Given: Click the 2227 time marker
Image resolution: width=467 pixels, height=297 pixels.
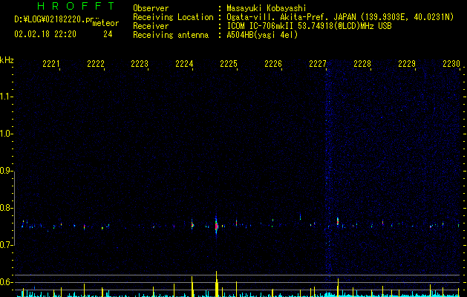Looking at the screenshot, I should pos(318,64).
